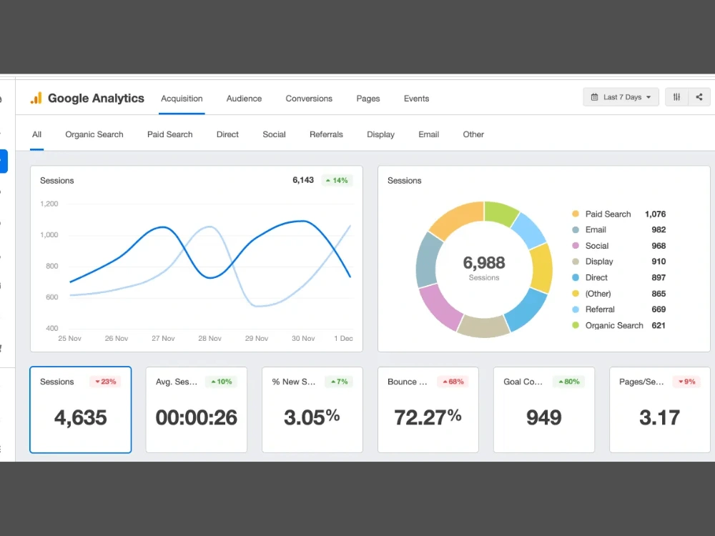Image resolution: width=715 pixels, height=536 pixels.
Task: Filter by Paid Search channel
Action: [x=169, y=134]
